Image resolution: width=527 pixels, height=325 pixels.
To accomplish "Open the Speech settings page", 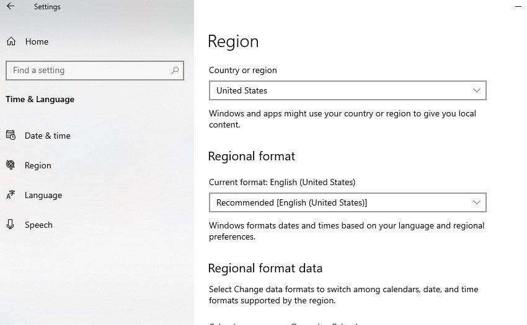I will tap(38, 225).
